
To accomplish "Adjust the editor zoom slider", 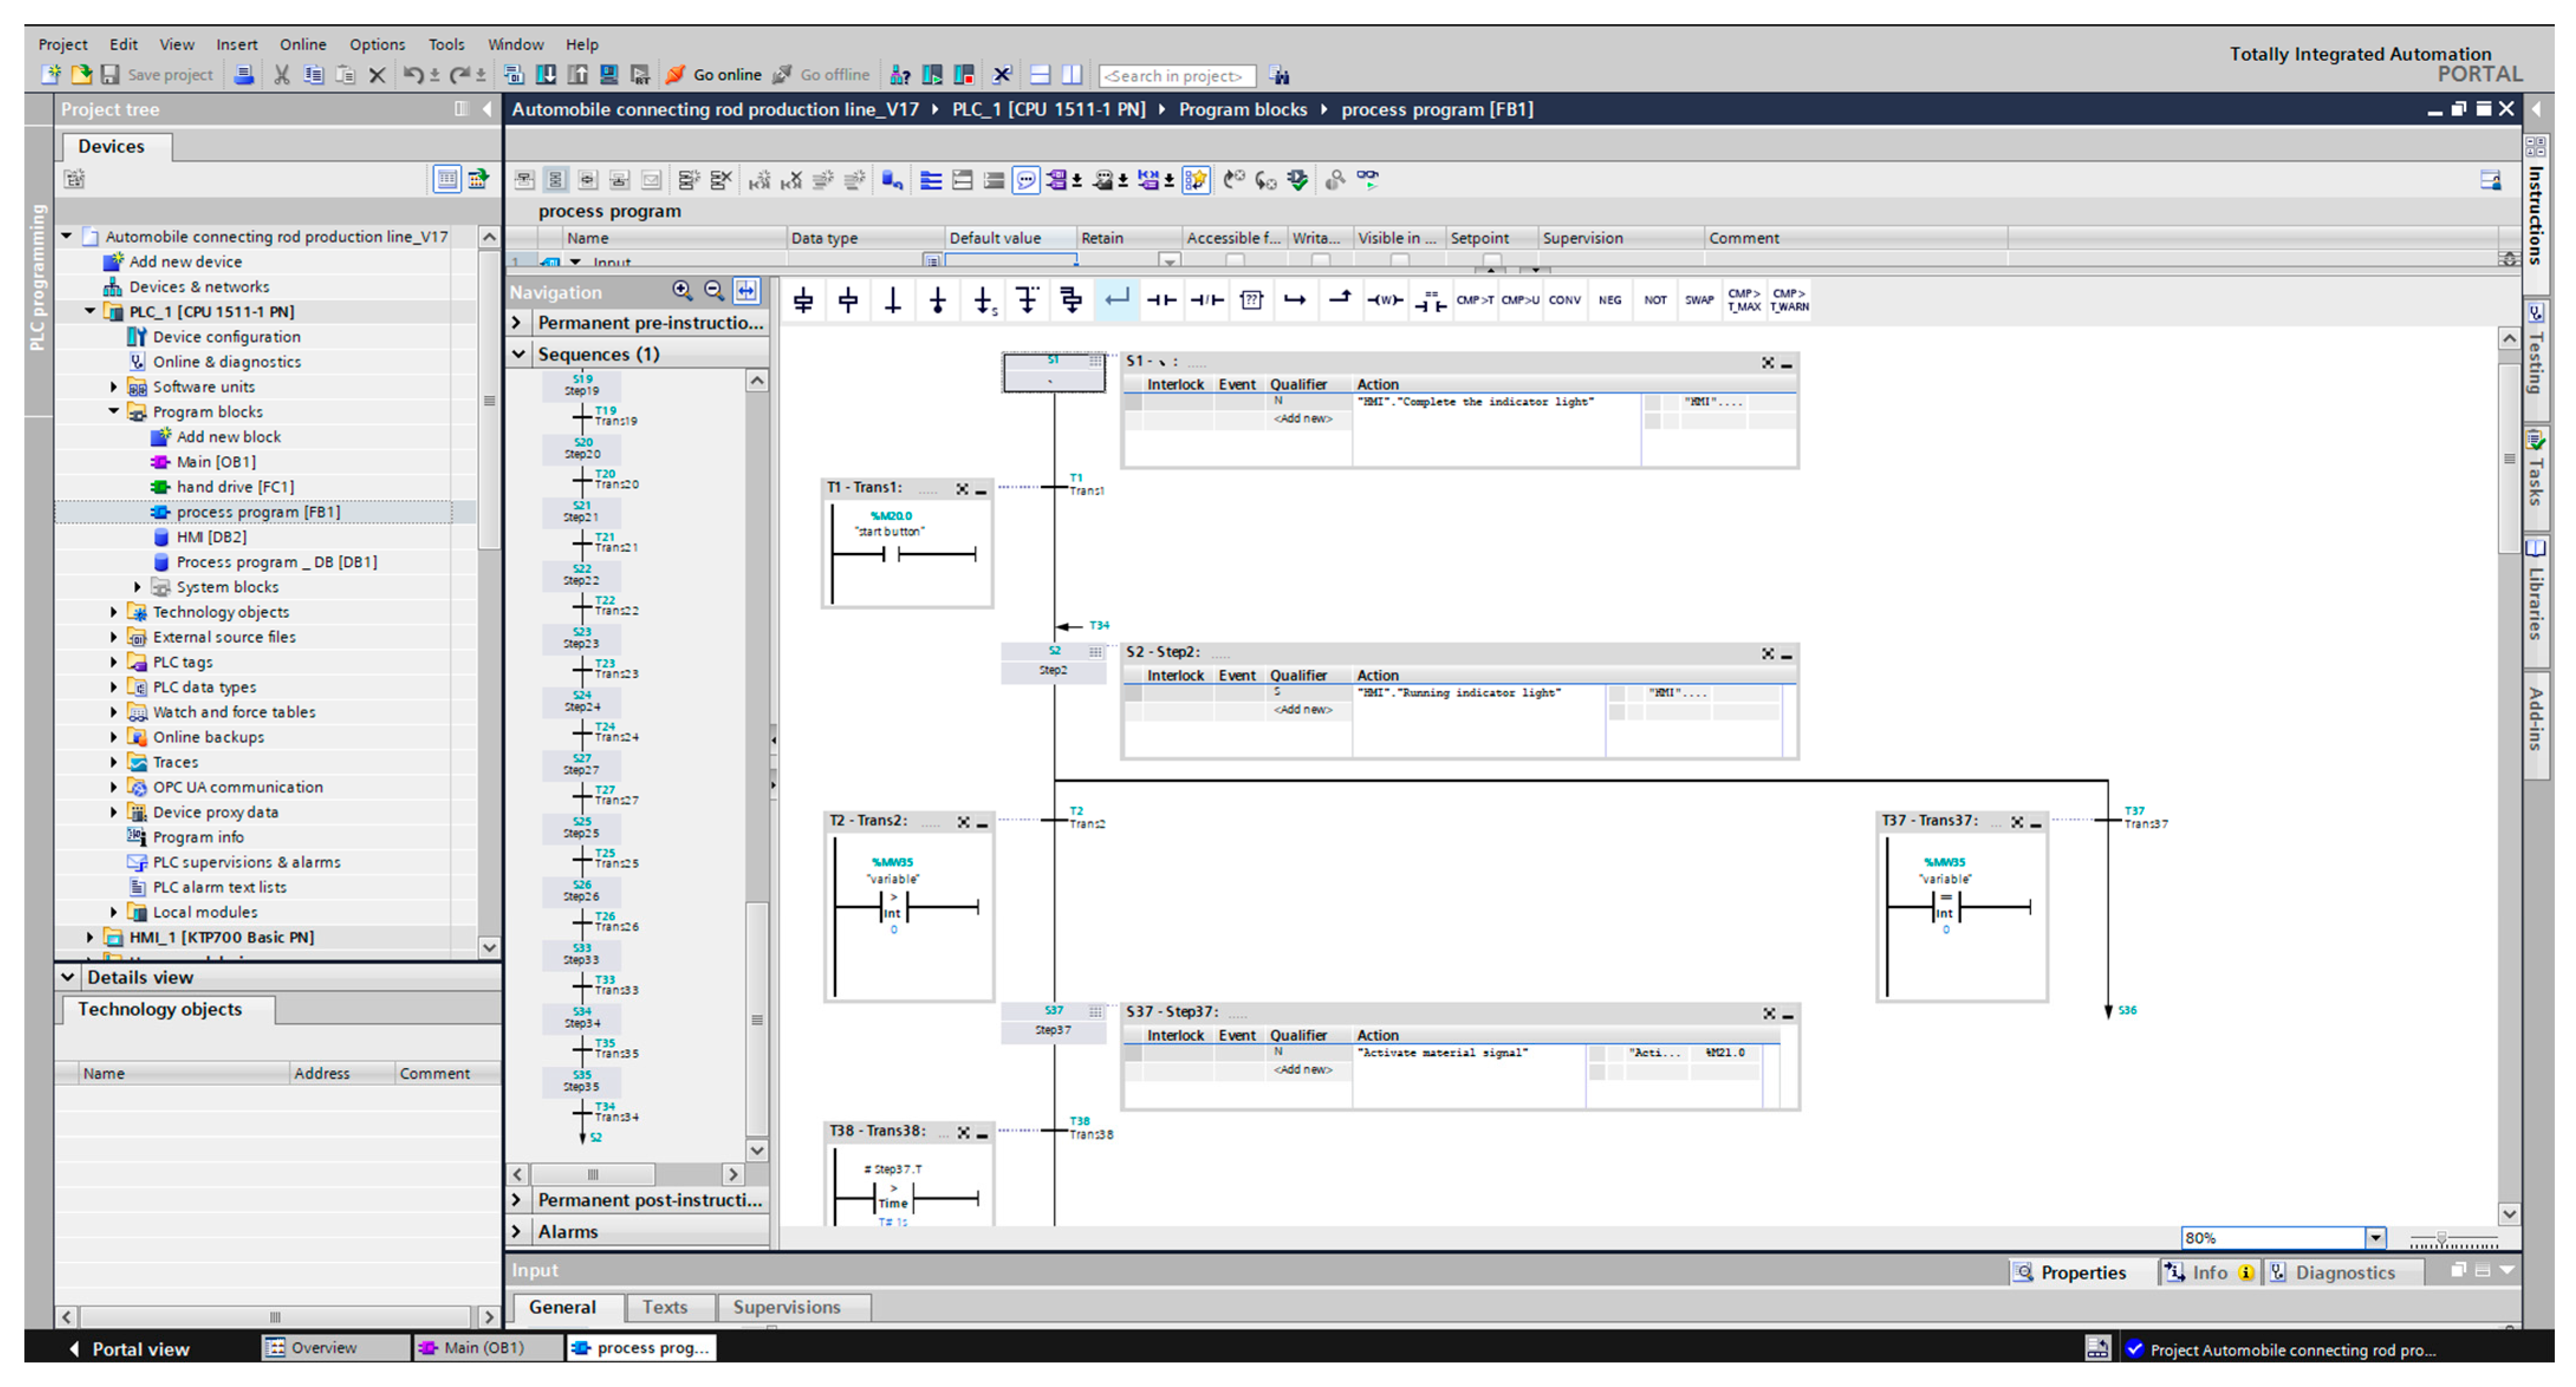I will [x=2441, y=1239].
